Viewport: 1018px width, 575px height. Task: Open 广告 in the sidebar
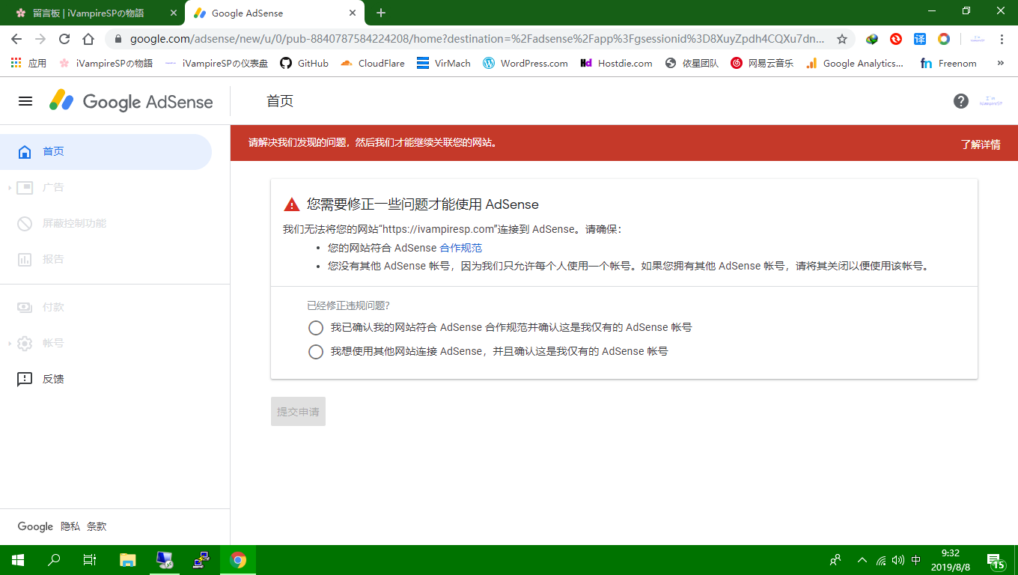click(106, 188)
